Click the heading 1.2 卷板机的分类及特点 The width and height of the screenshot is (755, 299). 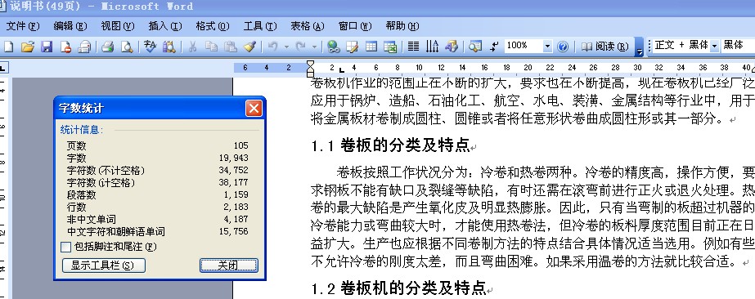(398, 288)
